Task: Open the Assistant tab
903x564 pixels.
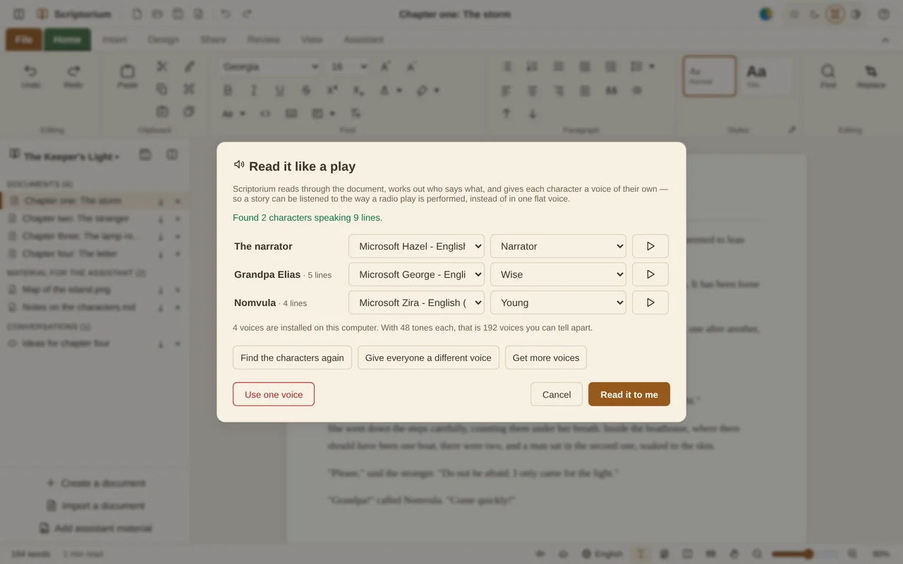Action: click(x=363, y=39)
